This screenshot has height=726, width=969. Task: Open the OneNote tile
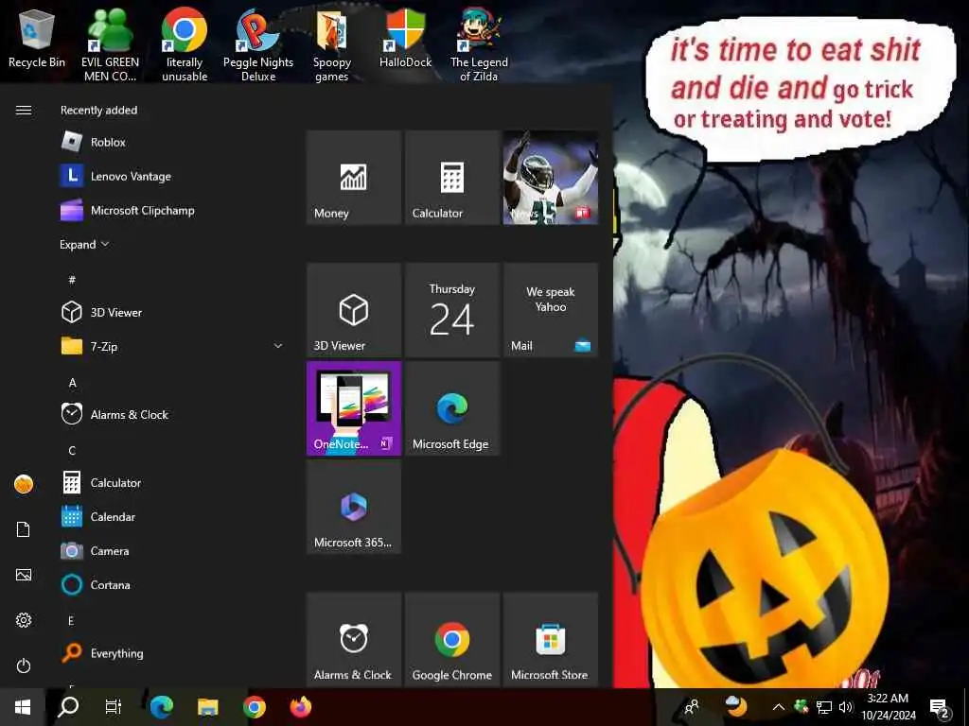pyautogui.click(x=354, y=408)
